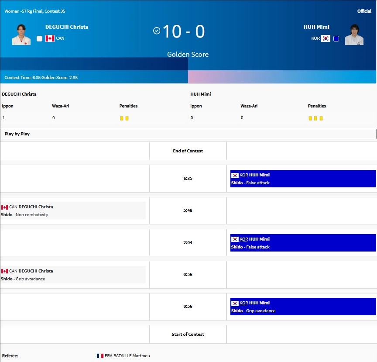This screenshot has height=362, width=377.
Task: Click the Korean flag in the 6:35 shido entry
Action: coord(235,175)
